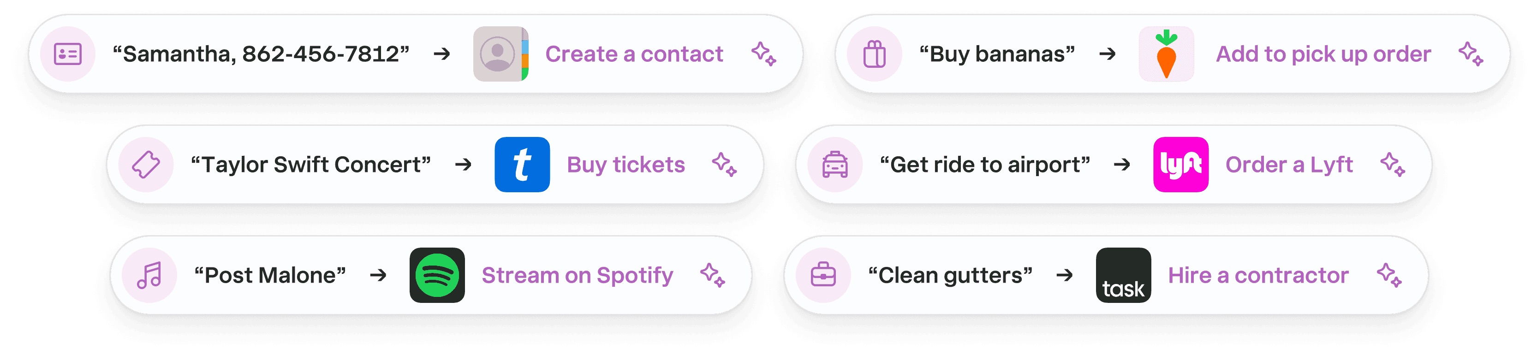Select the Order a Lyft action
The image size is (1537, 355).
[1288, 165]
